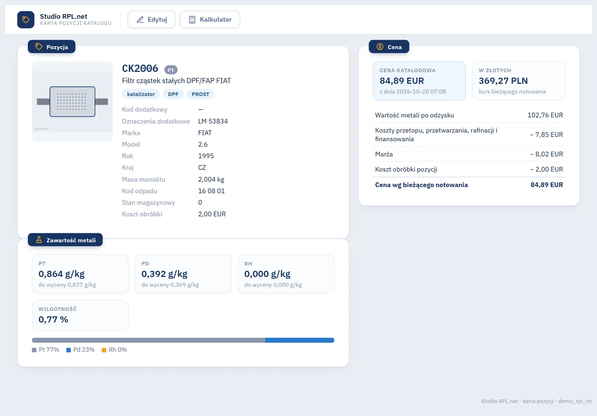Select the PROST tag
Image resolution: width=597 pixels, height=416 pixels.
coord(200,94)
